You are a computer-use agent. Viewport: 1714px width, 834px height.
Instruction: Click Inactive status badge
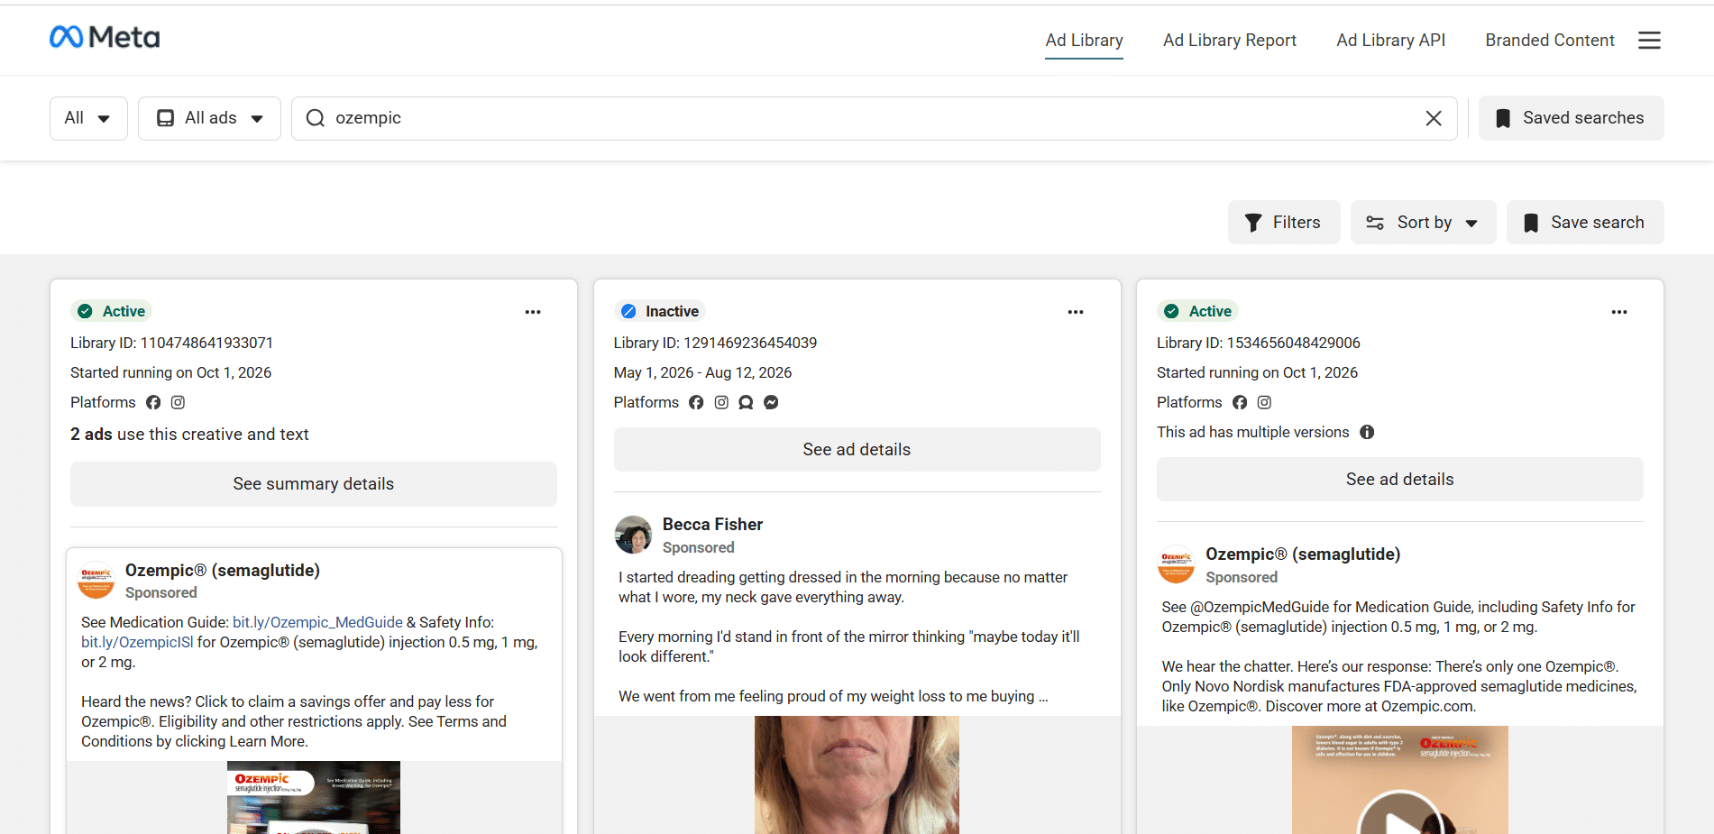tap(659, 311)
